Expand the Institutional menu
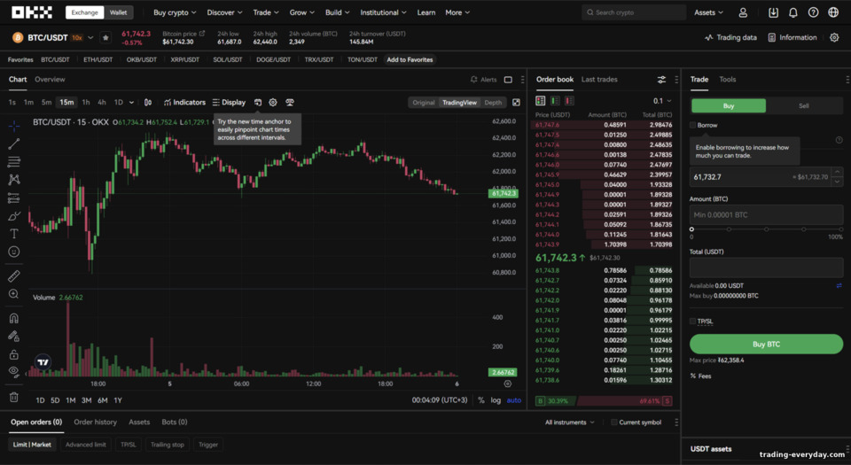The width and height of the screenshot is (851, 465). [x=383, y=12]
